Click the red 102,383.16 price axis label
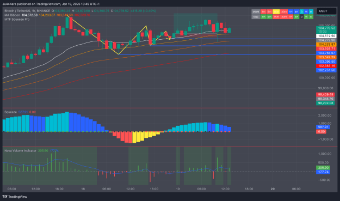 point(326,66)
